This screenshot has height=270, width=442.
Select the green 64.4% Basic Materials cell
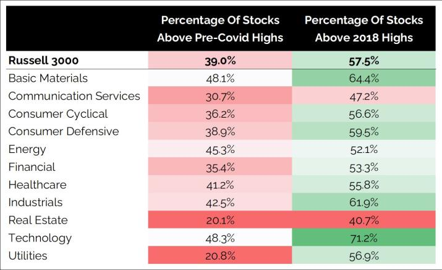[363, 78]
